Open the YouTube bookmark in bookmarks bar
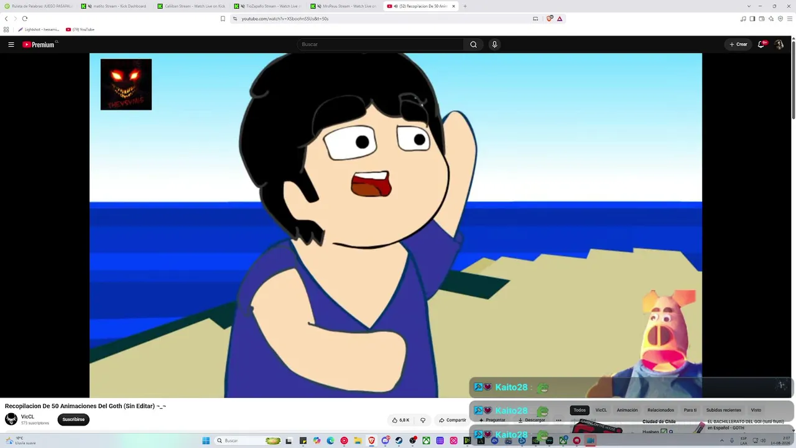796x448 pixels. 80,29
